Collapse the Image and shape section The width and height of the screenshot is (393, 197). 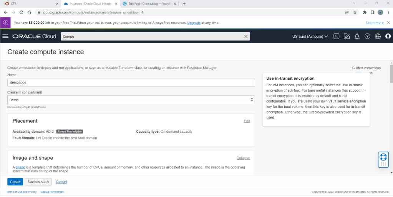(243, 158)
